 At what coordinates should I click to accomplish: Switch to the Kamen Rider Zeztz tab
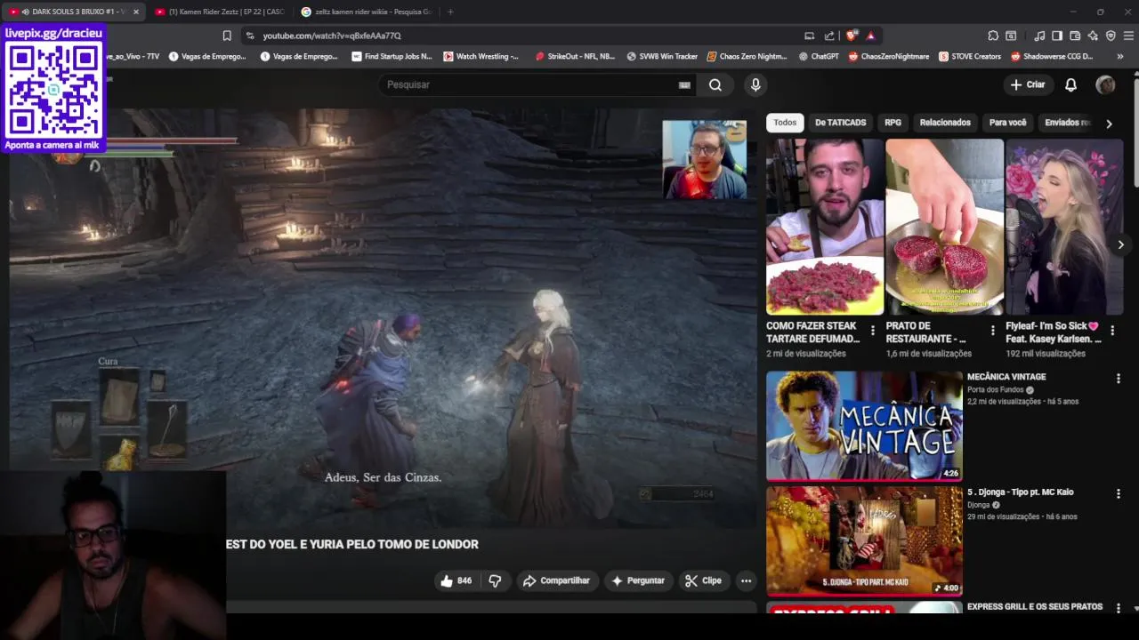[218, 12]
